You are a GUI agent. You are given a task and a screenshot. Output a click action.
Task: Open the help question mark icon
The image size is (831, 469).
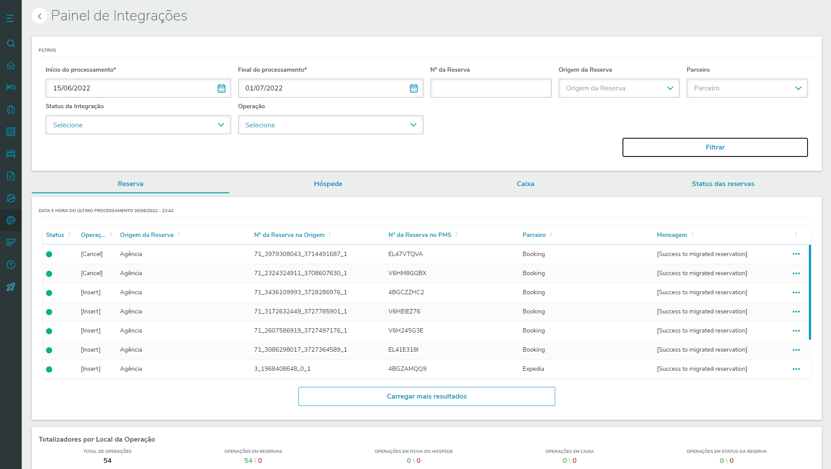point(11,265)
